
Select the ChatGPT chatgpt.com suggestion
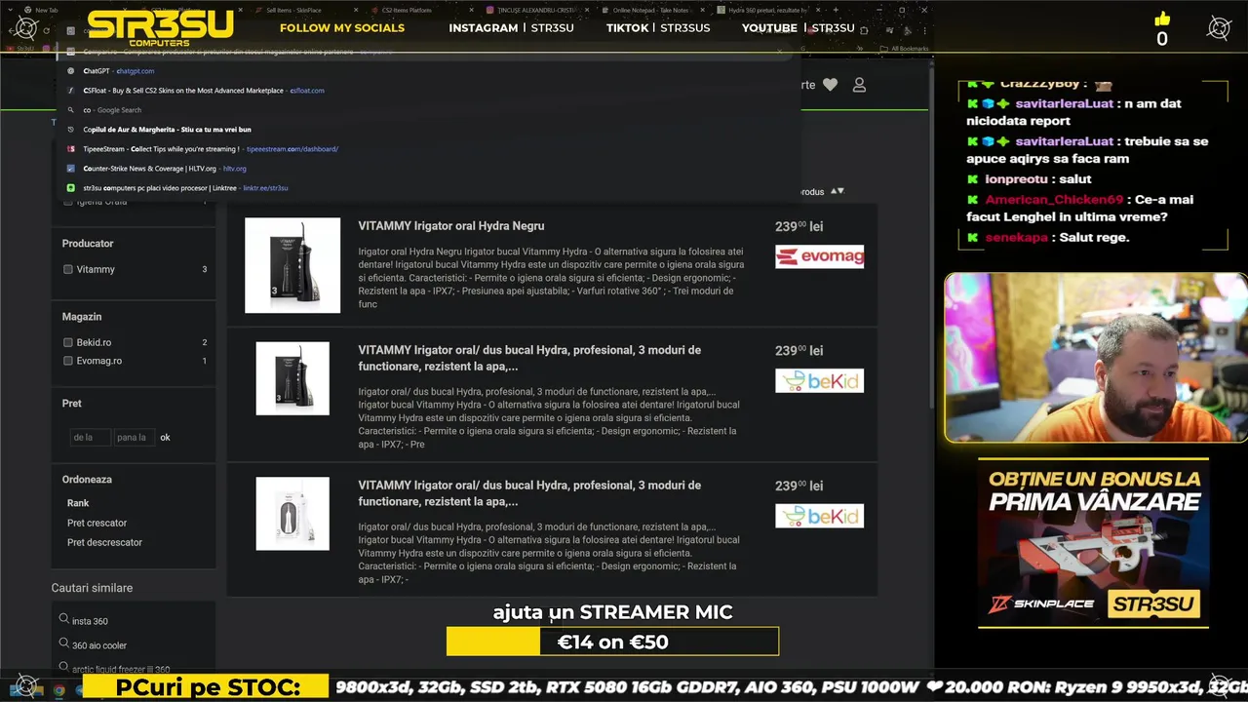[x=427, y=71]
